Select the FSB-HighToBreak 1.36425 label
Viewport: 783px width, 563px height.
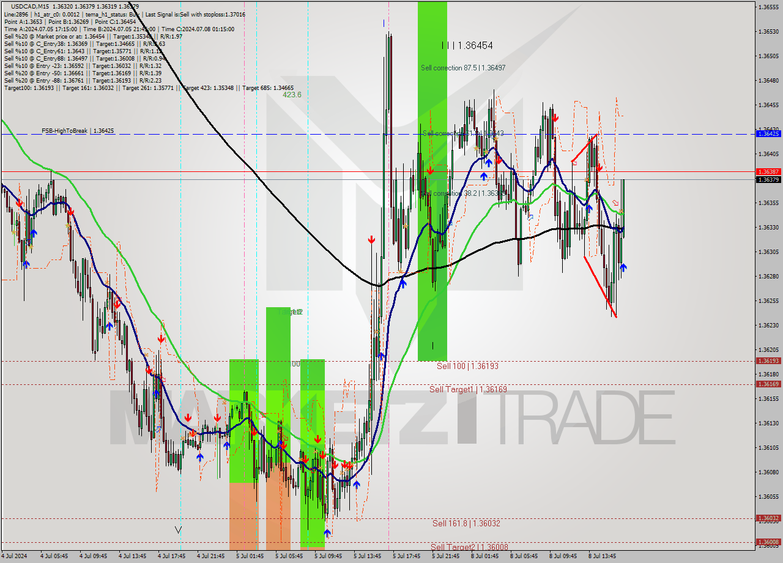coord(78,131)
